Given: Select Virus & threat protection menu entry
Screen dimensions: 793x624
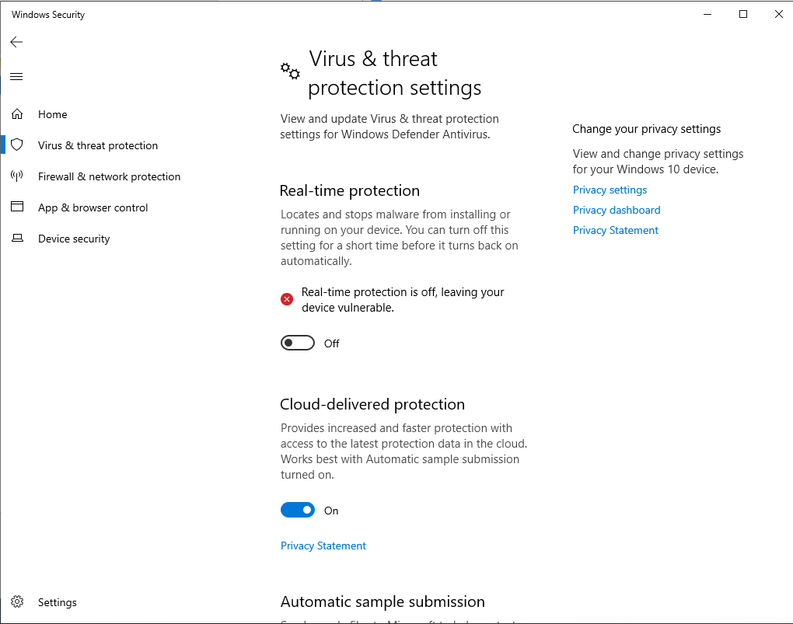Looking at the screenshot, I should (x=98, y=145).
